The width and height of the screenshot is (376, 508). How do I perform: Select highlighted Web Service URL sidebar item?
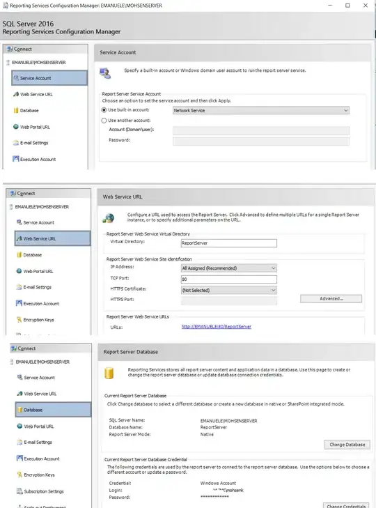click(52, 238)
